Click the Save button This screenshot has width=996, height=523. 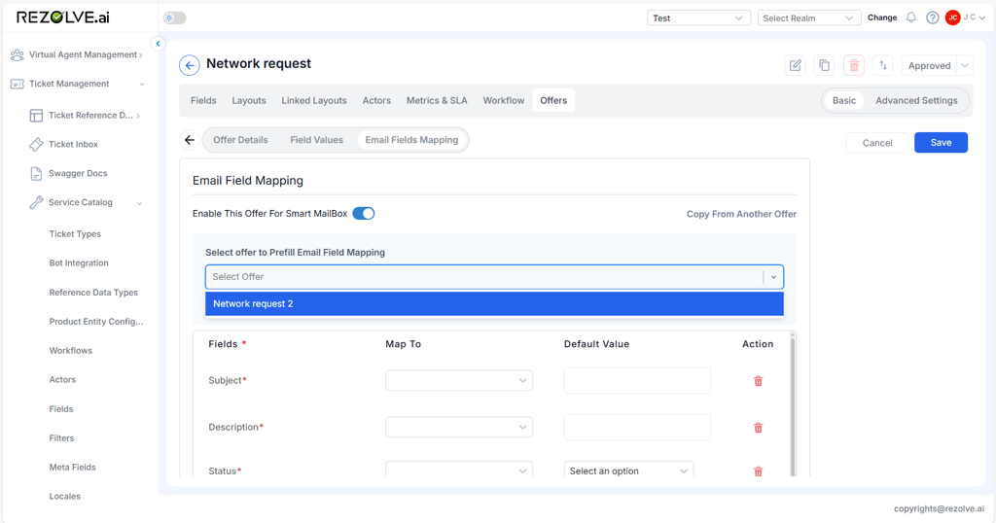pyautogui.click(x=940, y=143)
